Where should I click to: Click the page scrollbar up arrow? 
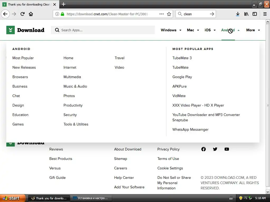click(268, 22)
